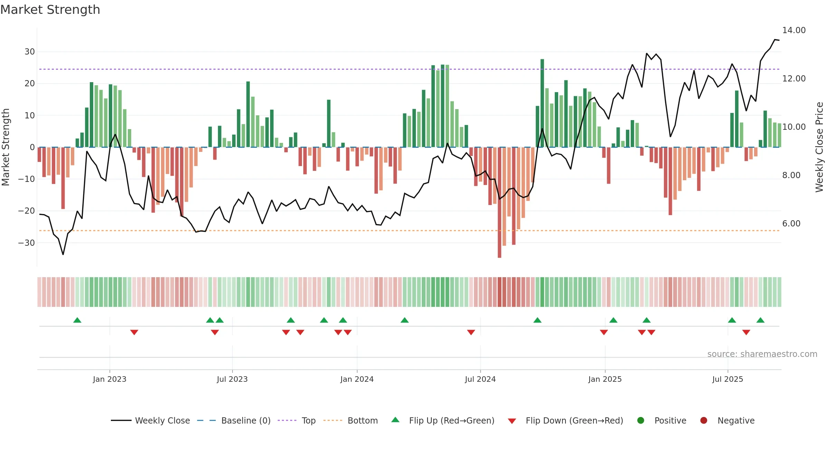Click the purple dotted Top threshold line
The height and width of the screenshot is (466, 829).
pyautogui.click(x=409, y=69)
